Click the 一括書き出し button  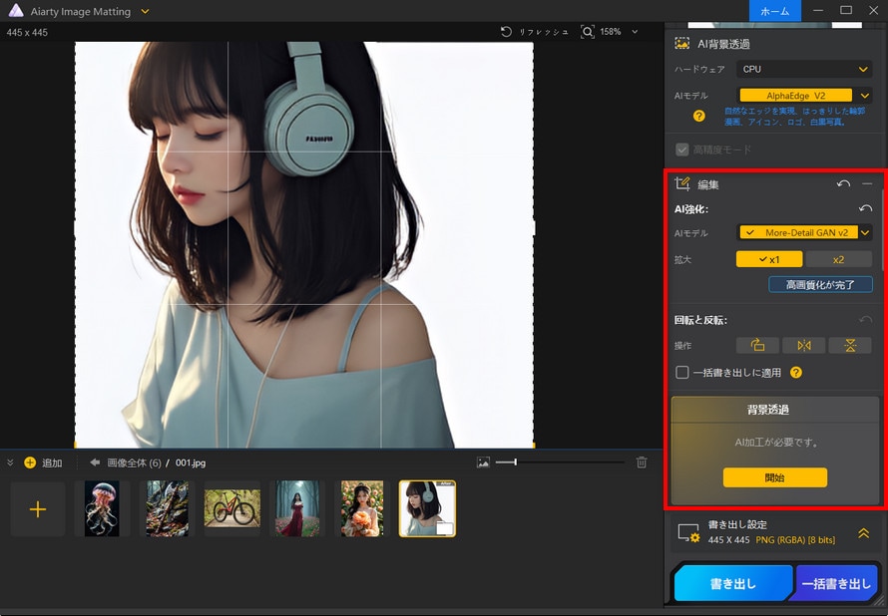[x=836, y=583]
